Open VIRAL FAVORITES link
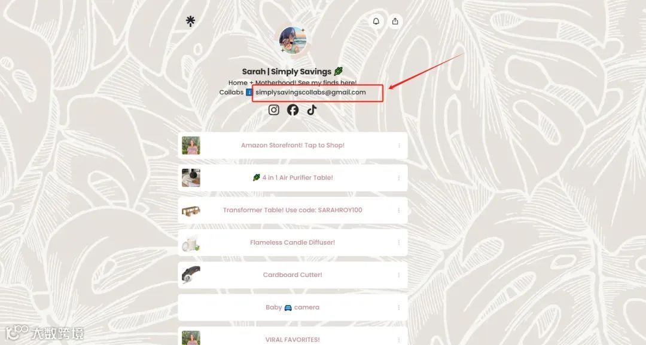 (292, 336)
